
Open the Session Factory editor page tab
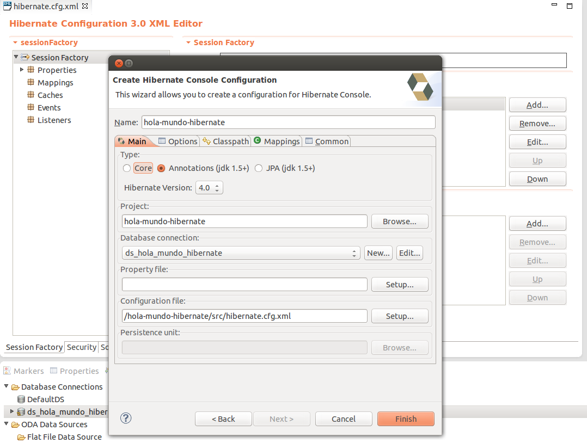(x=34, y=347)
